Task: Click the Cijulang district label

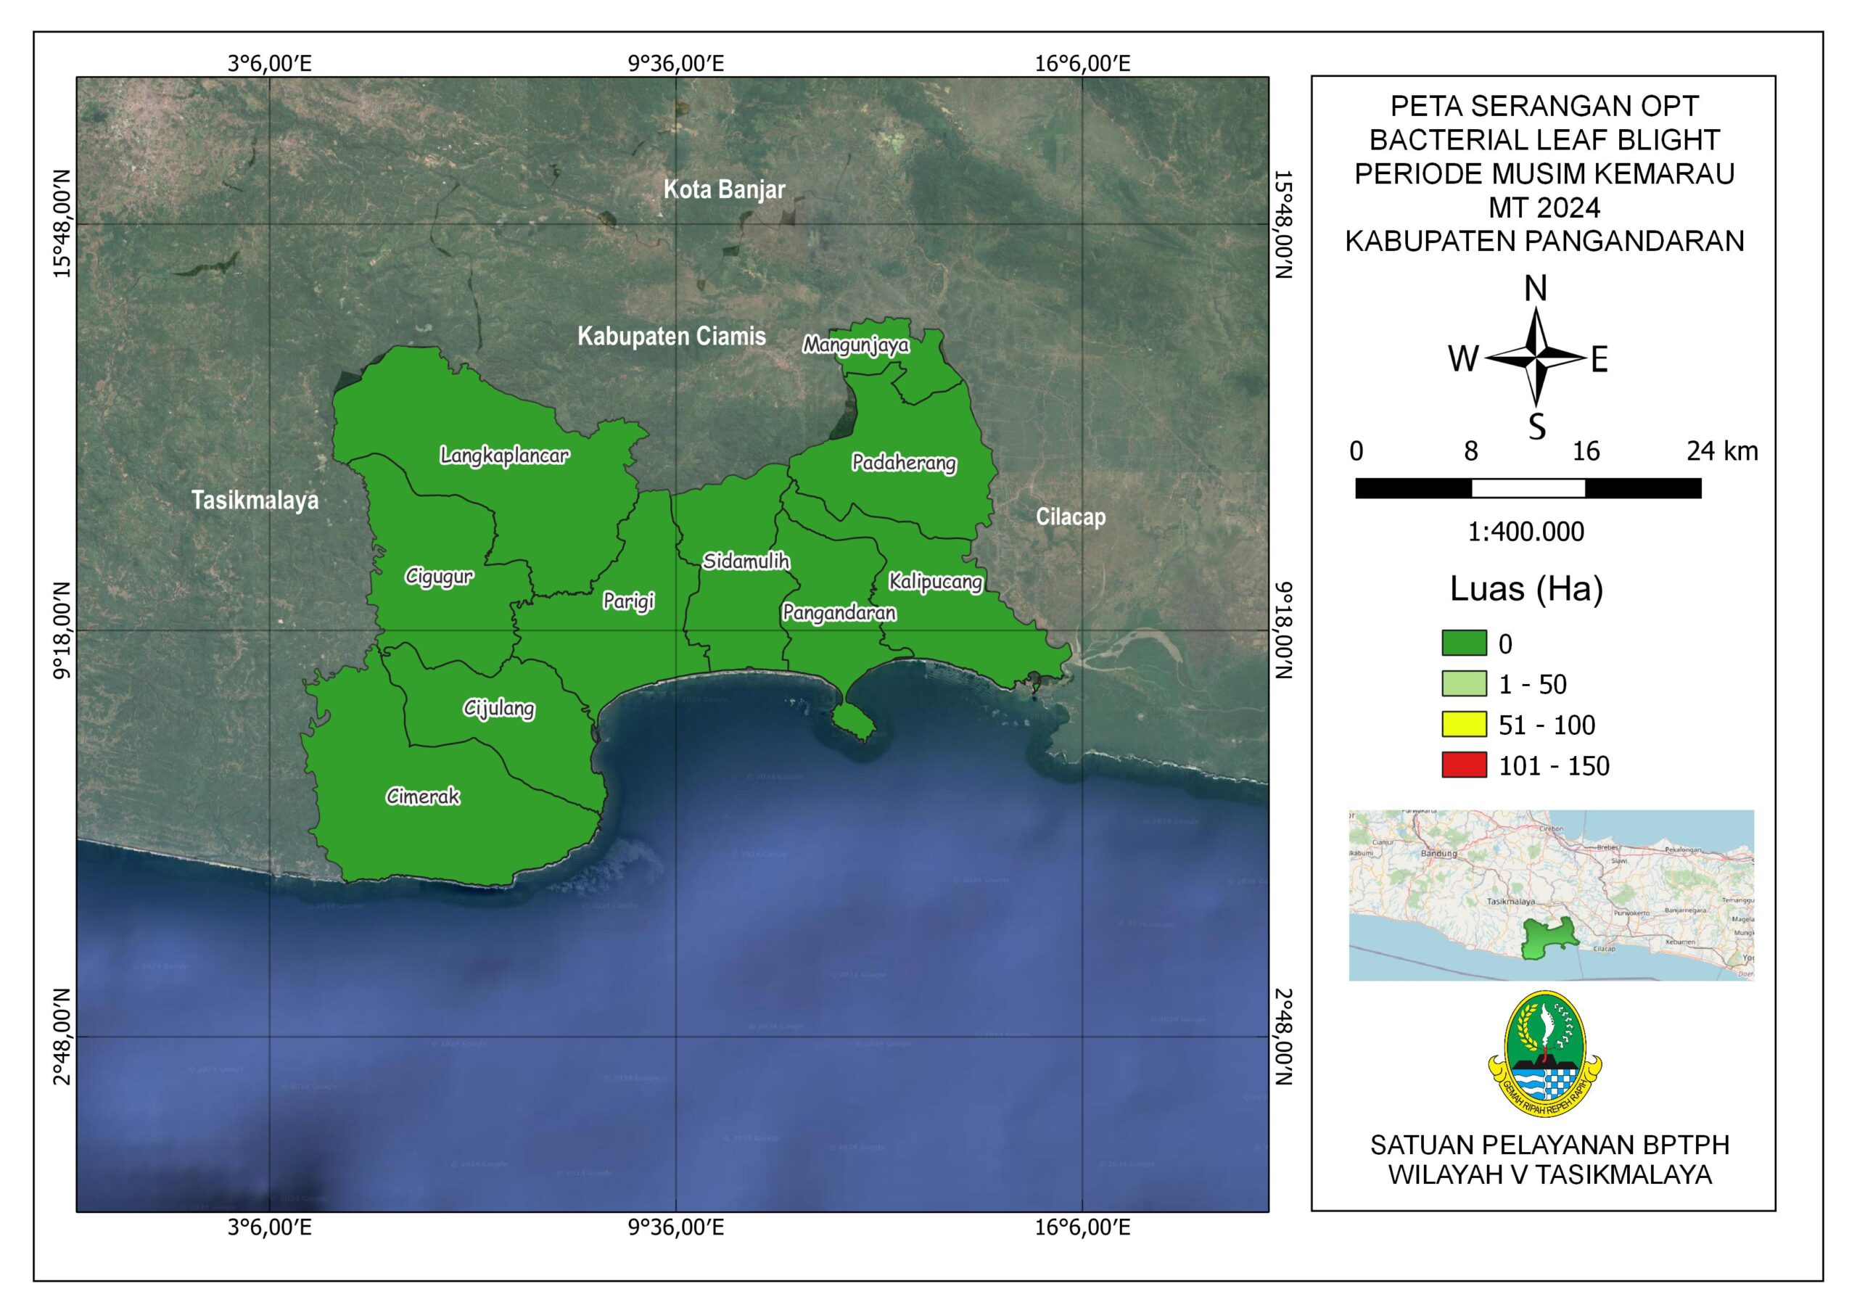Action: 499,709
